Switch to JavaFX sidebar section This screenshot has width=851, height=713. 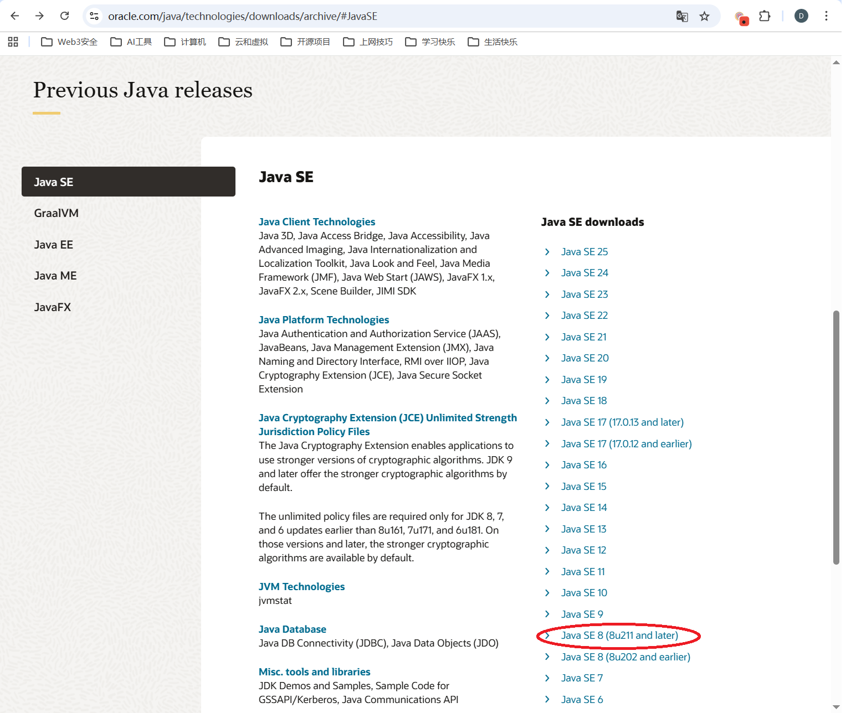coord(52,307)
